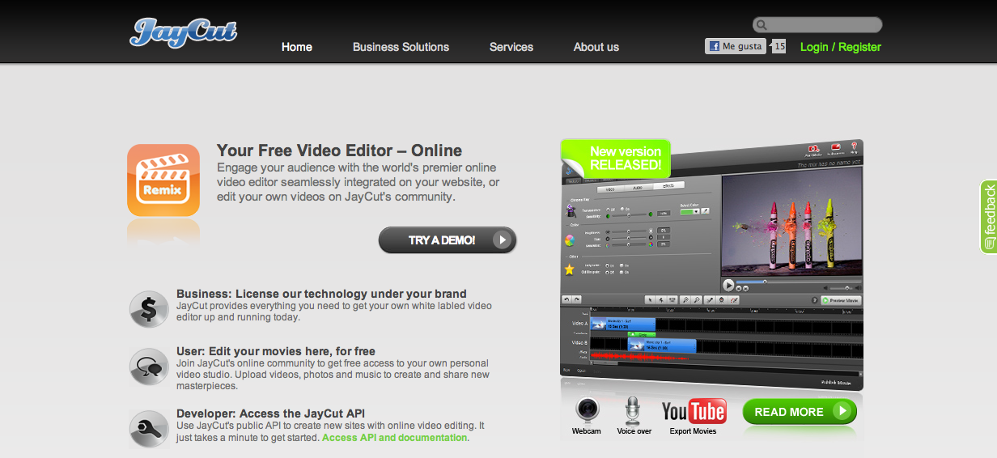This screenshot has height=458, width=997.
Task: Click the Webcam icon
Action: (587, 410)
